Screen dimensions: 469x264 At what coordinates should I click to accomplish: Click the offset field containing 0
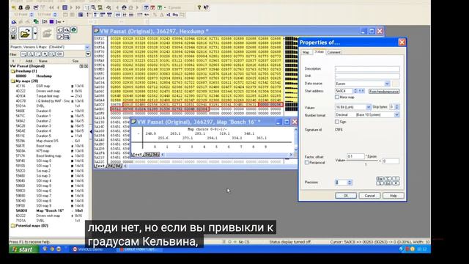pyautogui.click(x=391, y=161)
